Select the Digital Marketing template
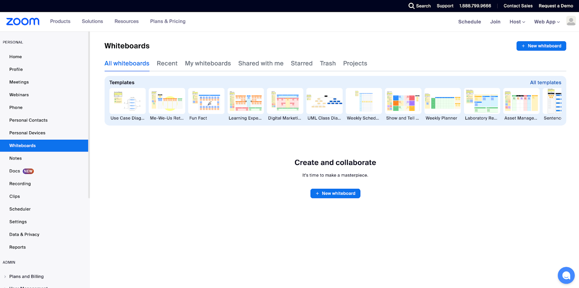Viewport: 579px width, 288px height. point(285,105)
